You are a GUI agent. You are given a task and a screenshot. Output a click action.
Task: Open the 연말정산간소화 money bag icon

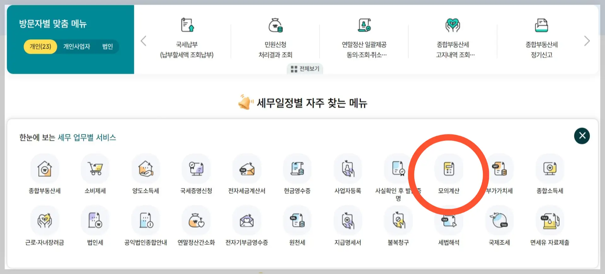click(x=196, y=220)
